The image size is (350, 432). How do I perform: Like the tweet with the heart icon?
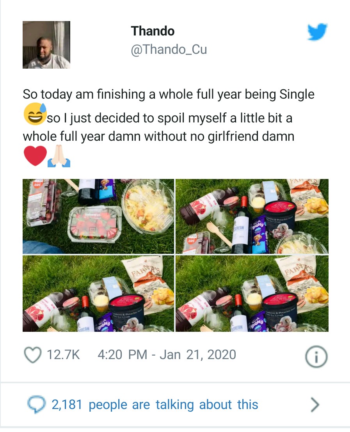(x=33, y=355)
